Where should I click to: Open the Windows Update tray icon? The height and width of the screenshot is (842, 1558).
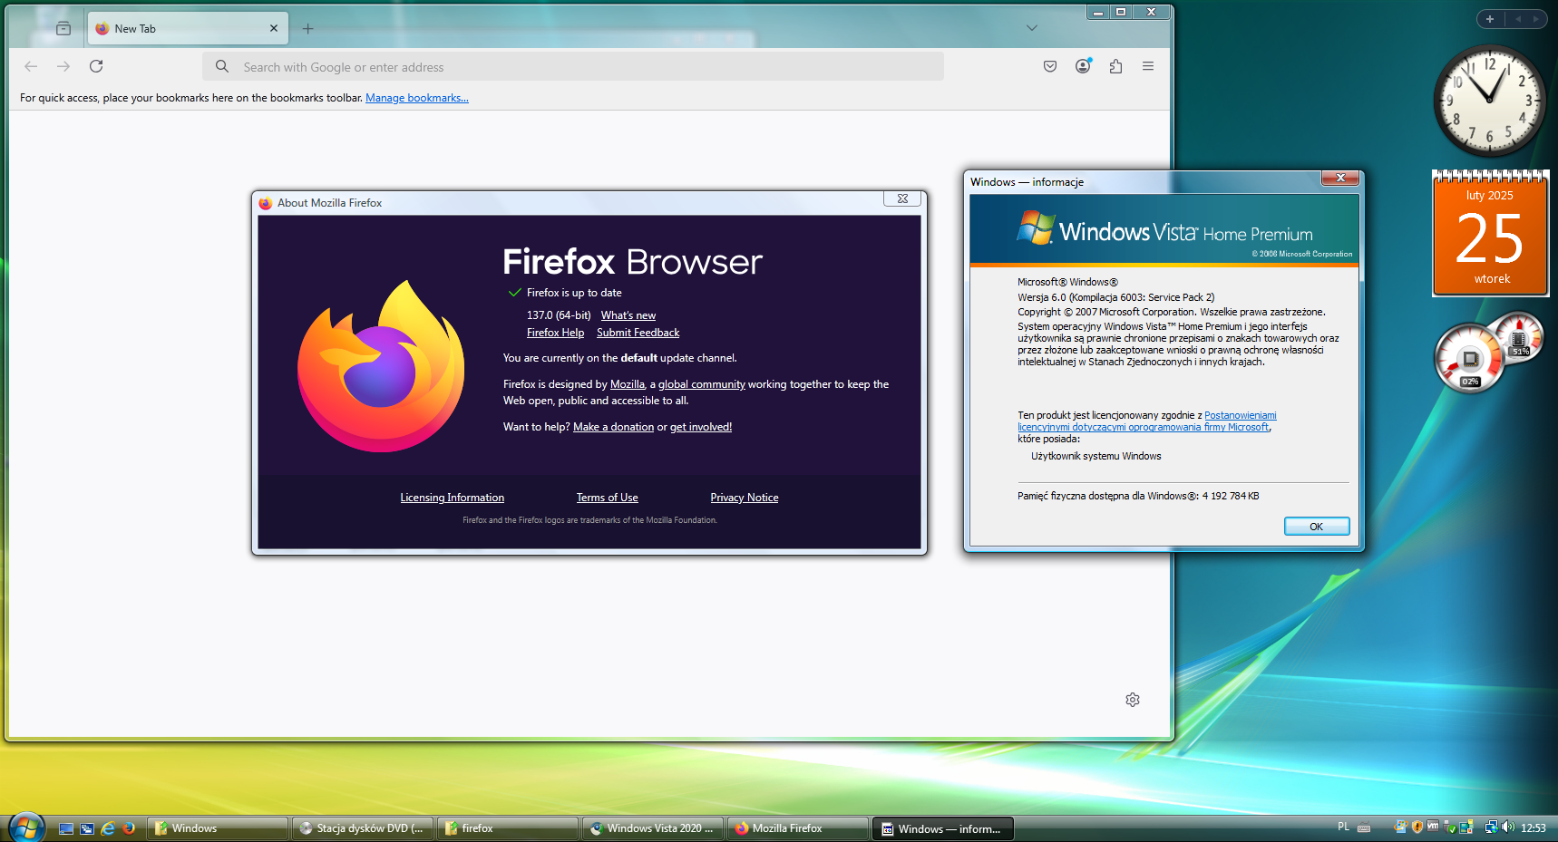point(1401,827)
